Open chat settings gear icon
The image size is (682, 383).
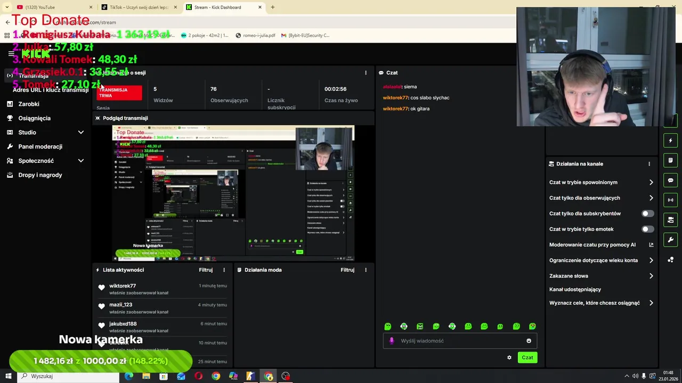click(x=509, y=357)
